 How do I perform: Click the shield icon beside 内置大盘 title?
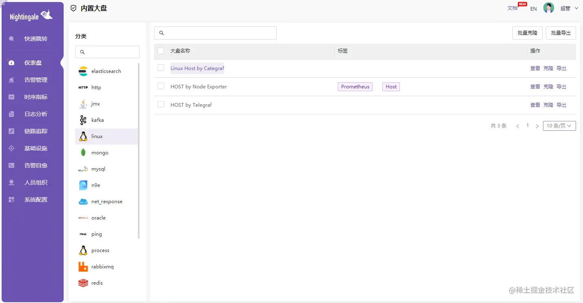pyautogui.click(x=73, y=8)
